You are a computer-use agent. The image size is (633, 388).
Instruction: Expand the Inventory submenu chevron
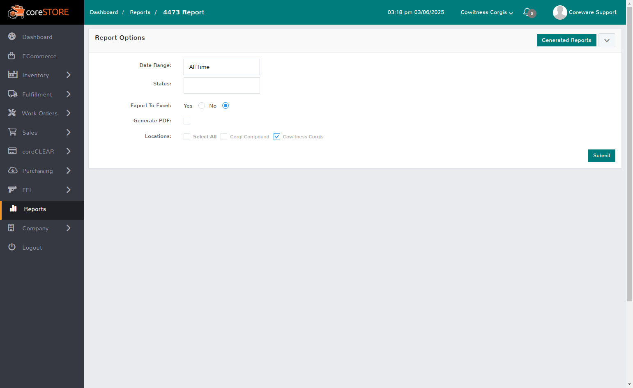click(x=69, y=75)
